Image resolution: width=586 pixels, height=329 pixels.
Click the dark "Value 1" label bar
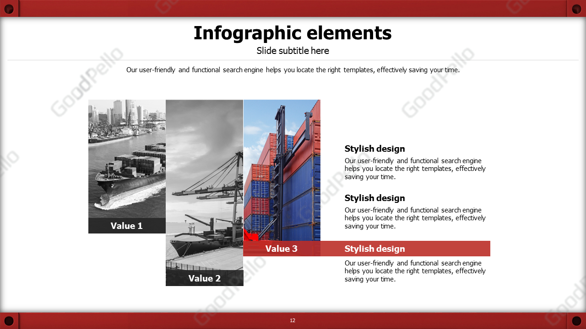(x=127, y=226)
